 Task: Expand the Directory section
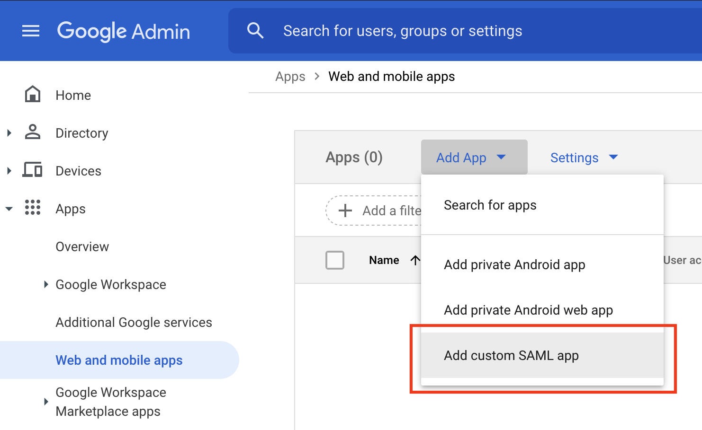[9, 133]
